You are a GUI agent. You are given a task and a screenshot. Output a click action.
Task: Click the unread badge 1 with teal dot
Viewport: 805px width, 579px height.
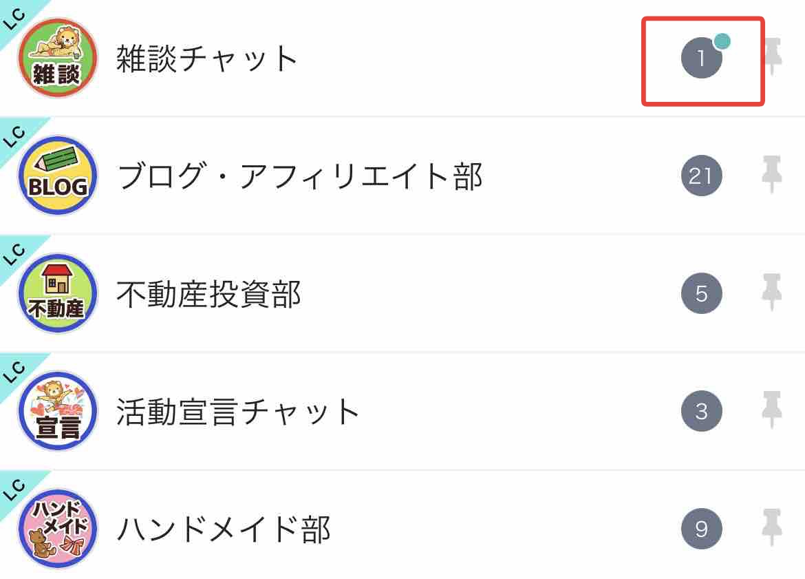pyautogui.click(x=702, y=58)
